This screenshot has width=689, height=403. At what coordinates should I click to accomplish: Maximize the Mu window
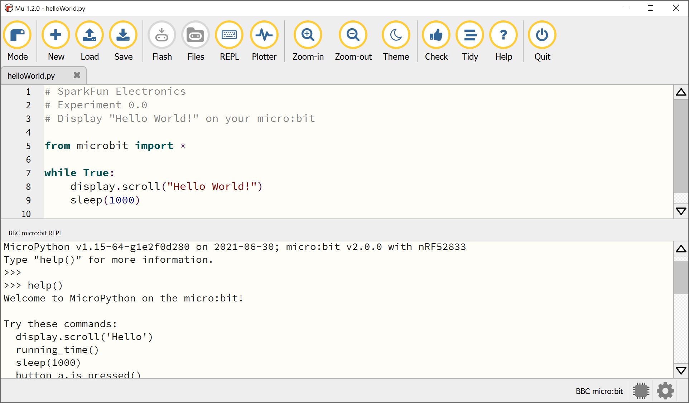click(x=651, y=8)
